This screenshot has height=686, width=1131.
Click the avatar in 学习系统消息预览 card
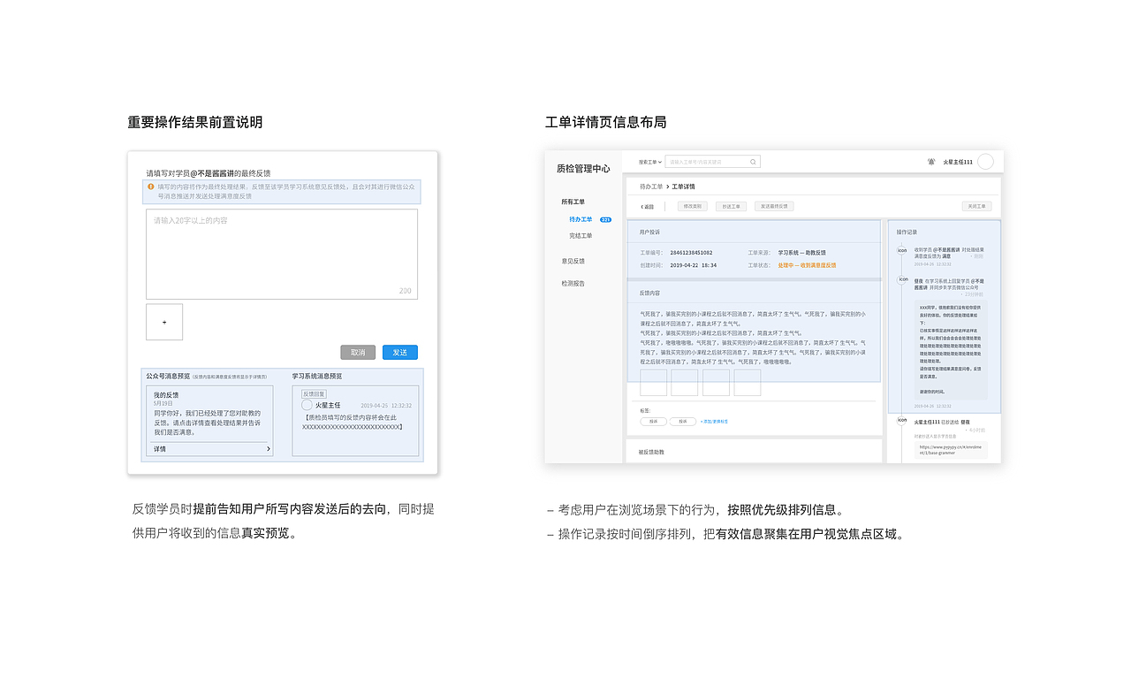pyautogui.click(x=307, y=405)
